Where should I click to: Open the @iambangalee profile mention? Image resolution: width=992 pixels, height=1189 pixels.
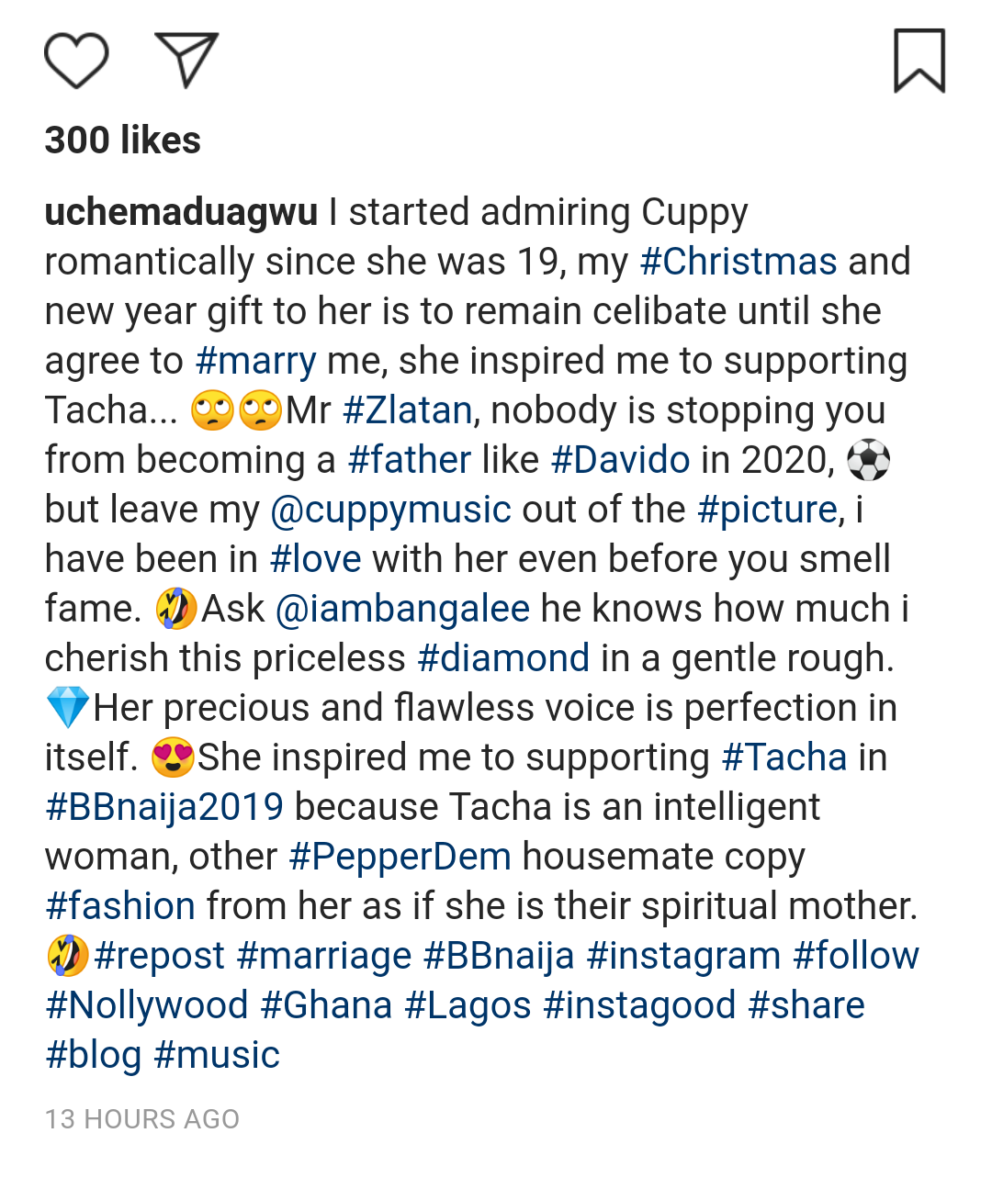(x=402, y=609)
